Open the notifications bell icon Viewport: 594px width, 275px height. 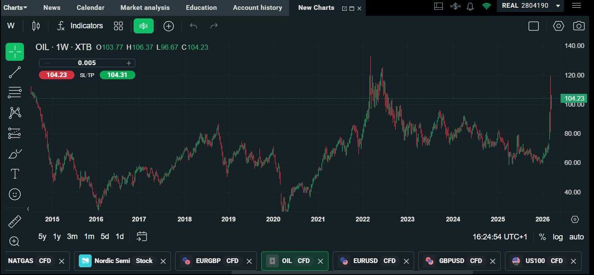[470, 6]
